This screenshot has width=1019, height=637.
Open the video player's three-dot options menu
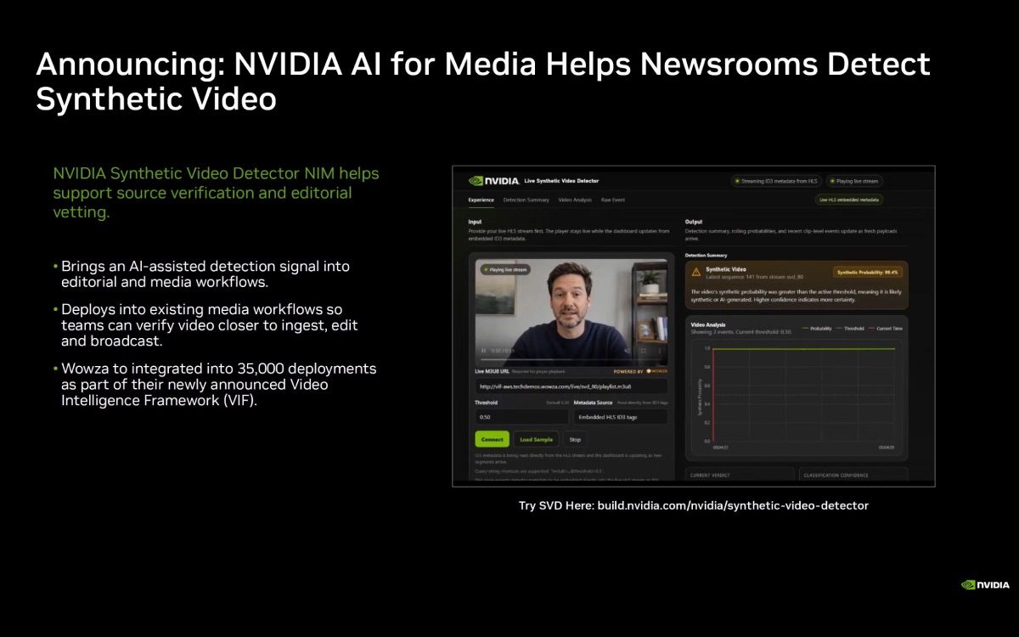pos(660,351)
